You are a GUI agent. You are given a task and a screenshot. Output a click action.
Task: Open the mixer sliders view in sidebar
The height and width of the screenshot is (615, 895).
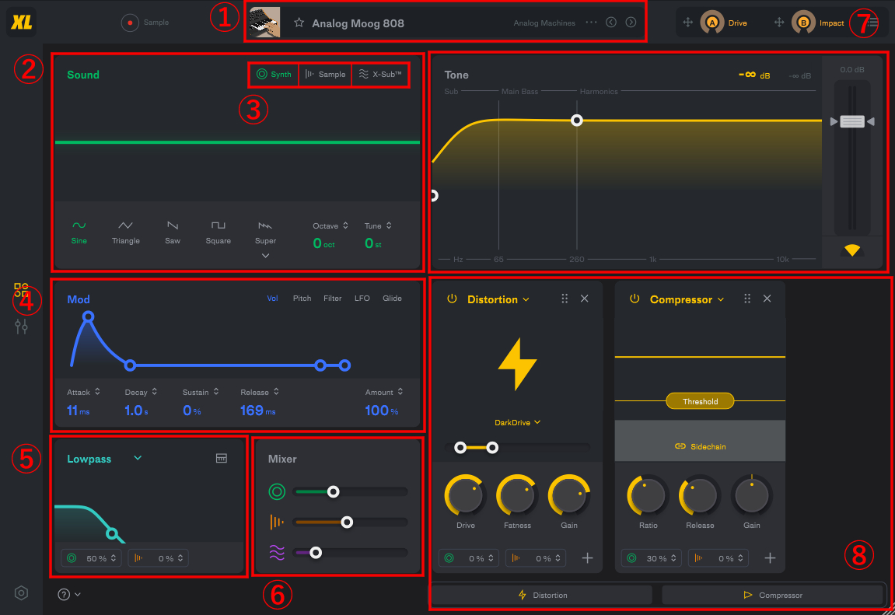click(22, 327)
